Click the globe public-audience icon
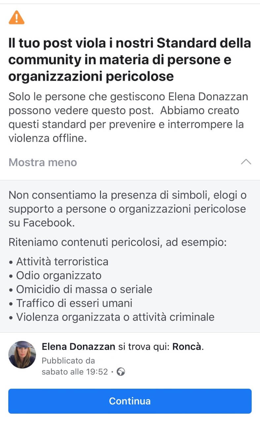260x422 pixels. (121, 372)
